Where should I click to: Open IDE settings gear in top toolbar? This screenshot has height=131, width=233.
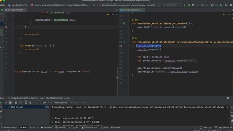pyautogui.click(x=231, y=5)
